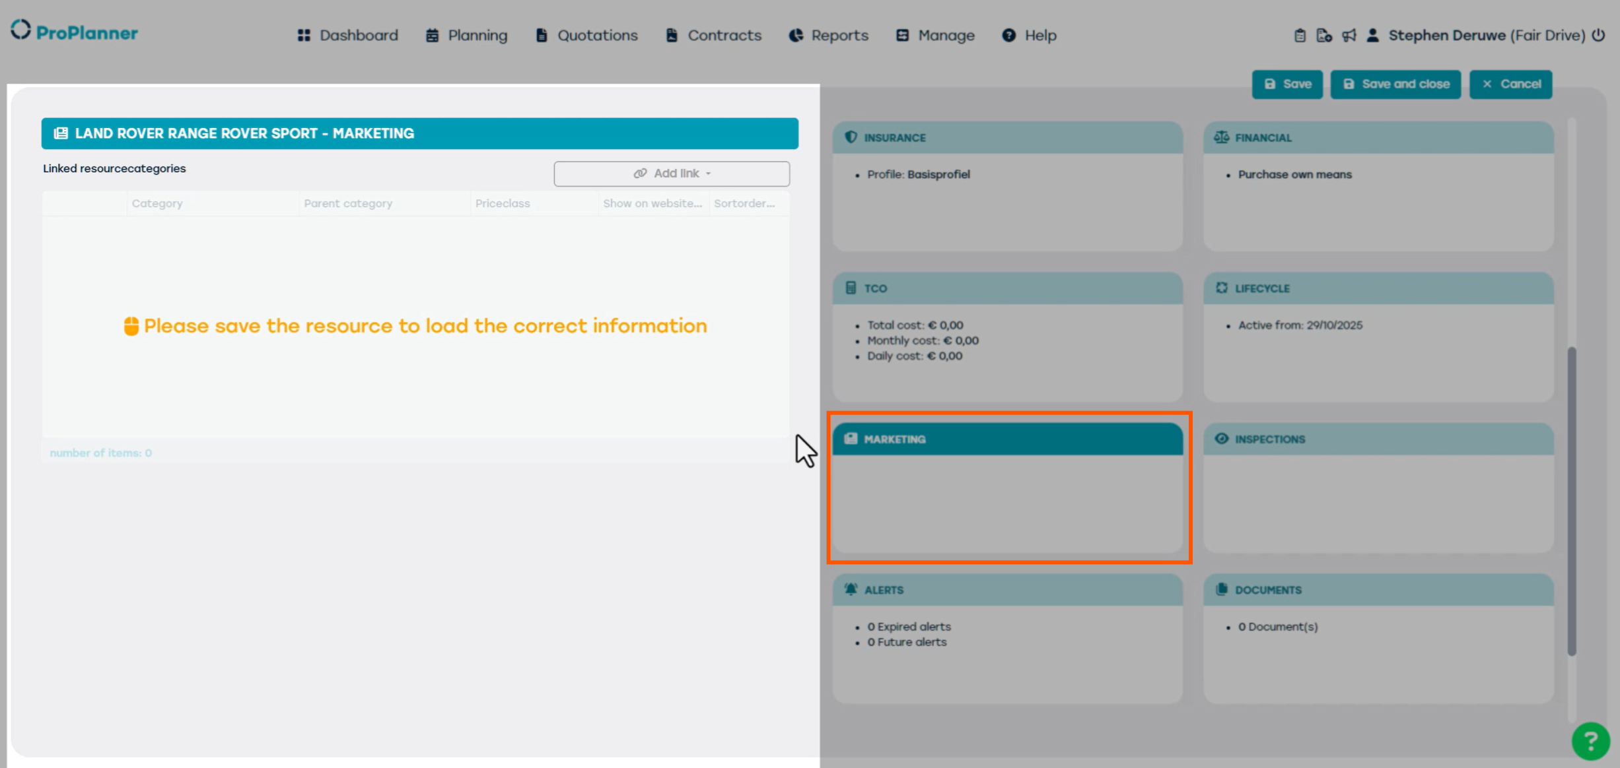Expand the Add link dropdown
Viewport: 1620px width, 768px height.
click(x=672, y=174)
